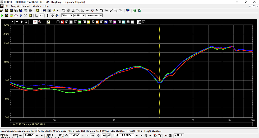The height and width of the screenshot is (138, 259).
Task: Select the time domain step icon
Action: point(36,16)
